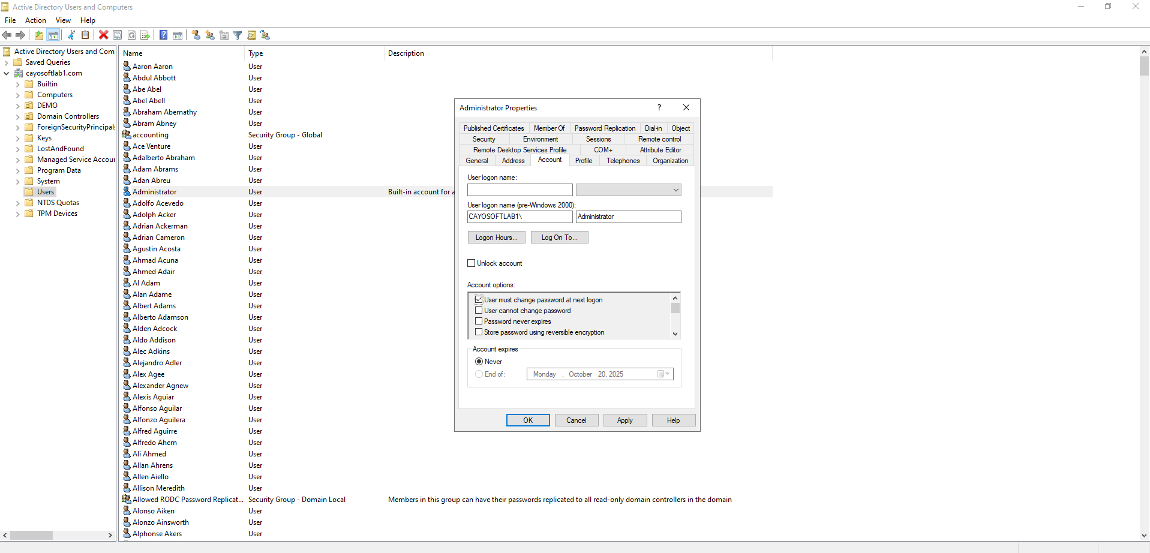Click the tree pane horizontal scrollbar thumb
1150x553 pixels.
coord(31,535)
